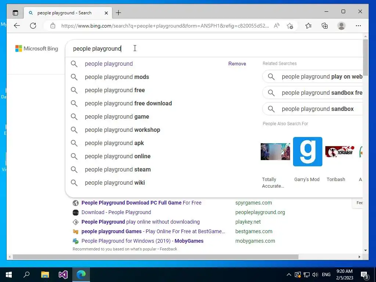This screenshot has height=282, width=376.
Task: Open related search people playground play on web
Action: (312, 76)
